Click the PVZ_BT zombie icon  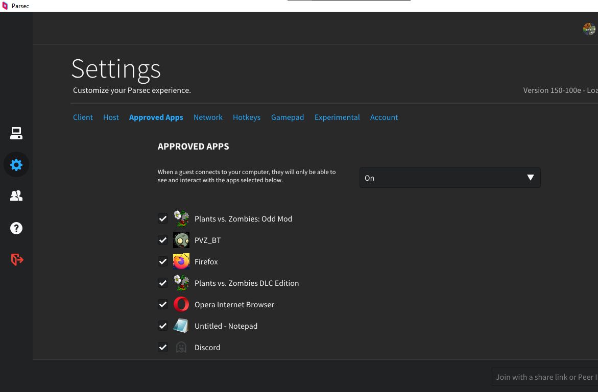[x=181, y=240]
